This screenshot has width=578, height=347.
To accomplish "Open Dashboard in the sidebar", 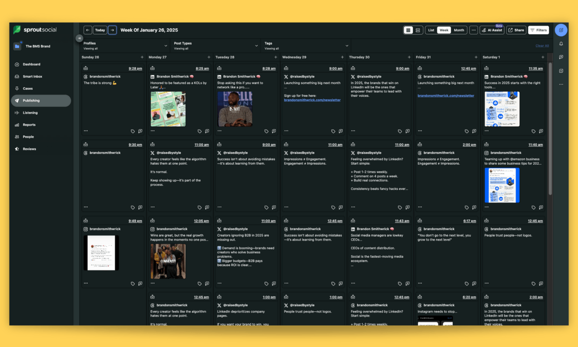I will tap(41, 64).
